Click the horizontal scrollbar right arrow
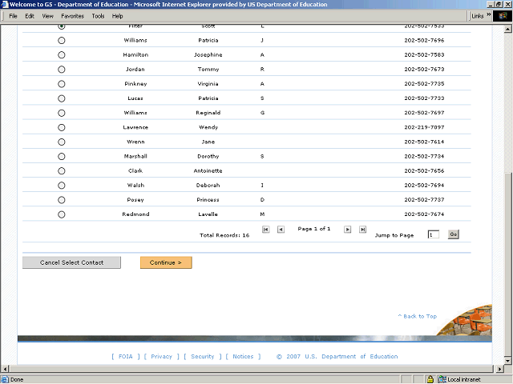513x384 pixels. point(499,369)
